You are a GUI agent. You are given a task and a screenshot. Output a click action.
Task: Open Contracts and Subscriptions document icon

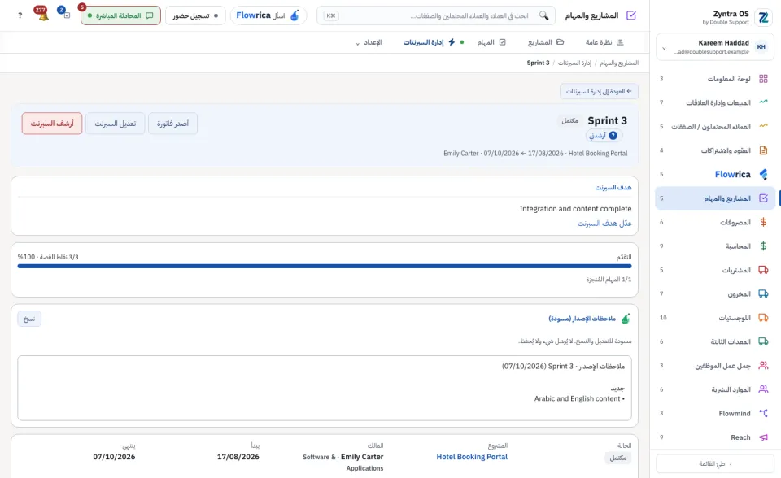(763, 150)
